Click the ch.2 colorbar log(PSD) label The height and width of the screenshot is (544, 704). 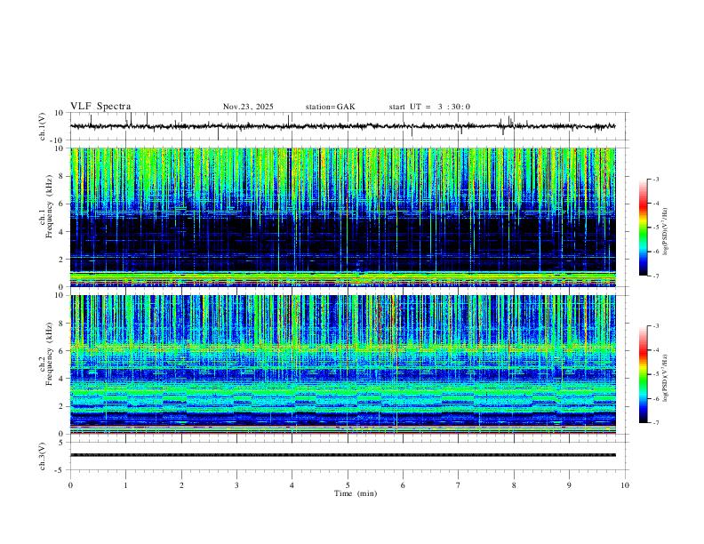point(666,379)
